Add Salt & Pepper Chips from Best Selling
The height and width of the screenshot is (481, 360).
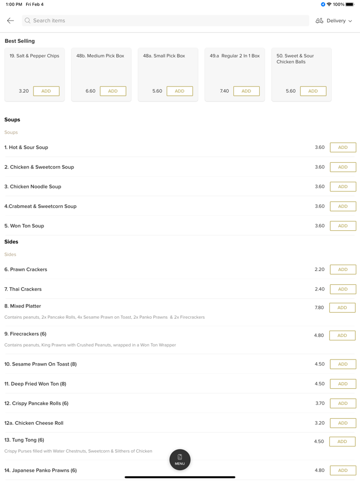click(46, 91)
